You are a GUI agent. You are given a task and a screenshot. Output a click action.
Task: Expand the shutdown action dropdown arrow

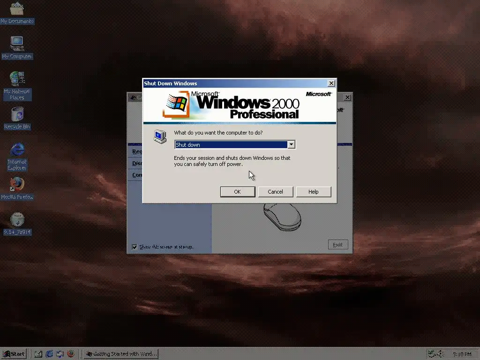point(292,144)
